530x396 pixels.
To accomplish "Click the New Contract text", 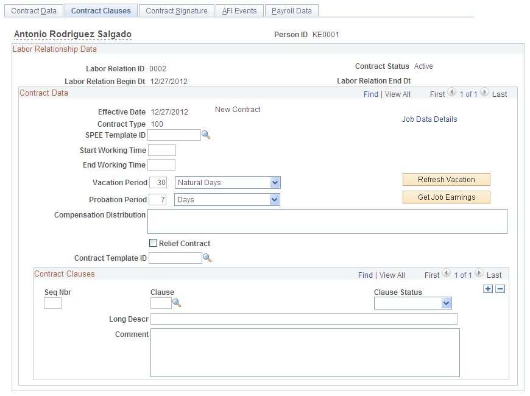I will pyautogui.click(x=238, y=110).
